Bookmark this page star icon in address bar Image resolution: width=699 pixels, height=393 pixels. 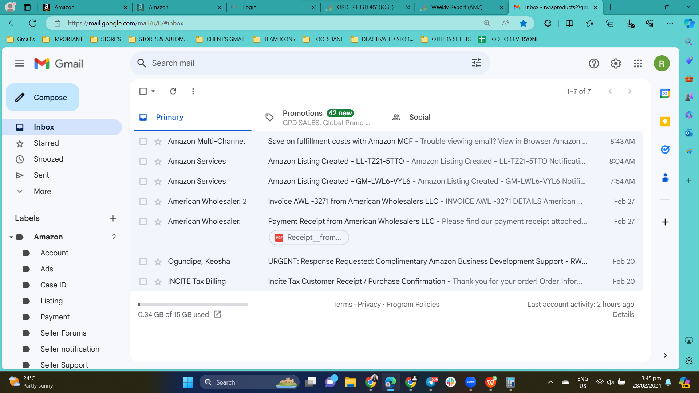pos(523,23)
